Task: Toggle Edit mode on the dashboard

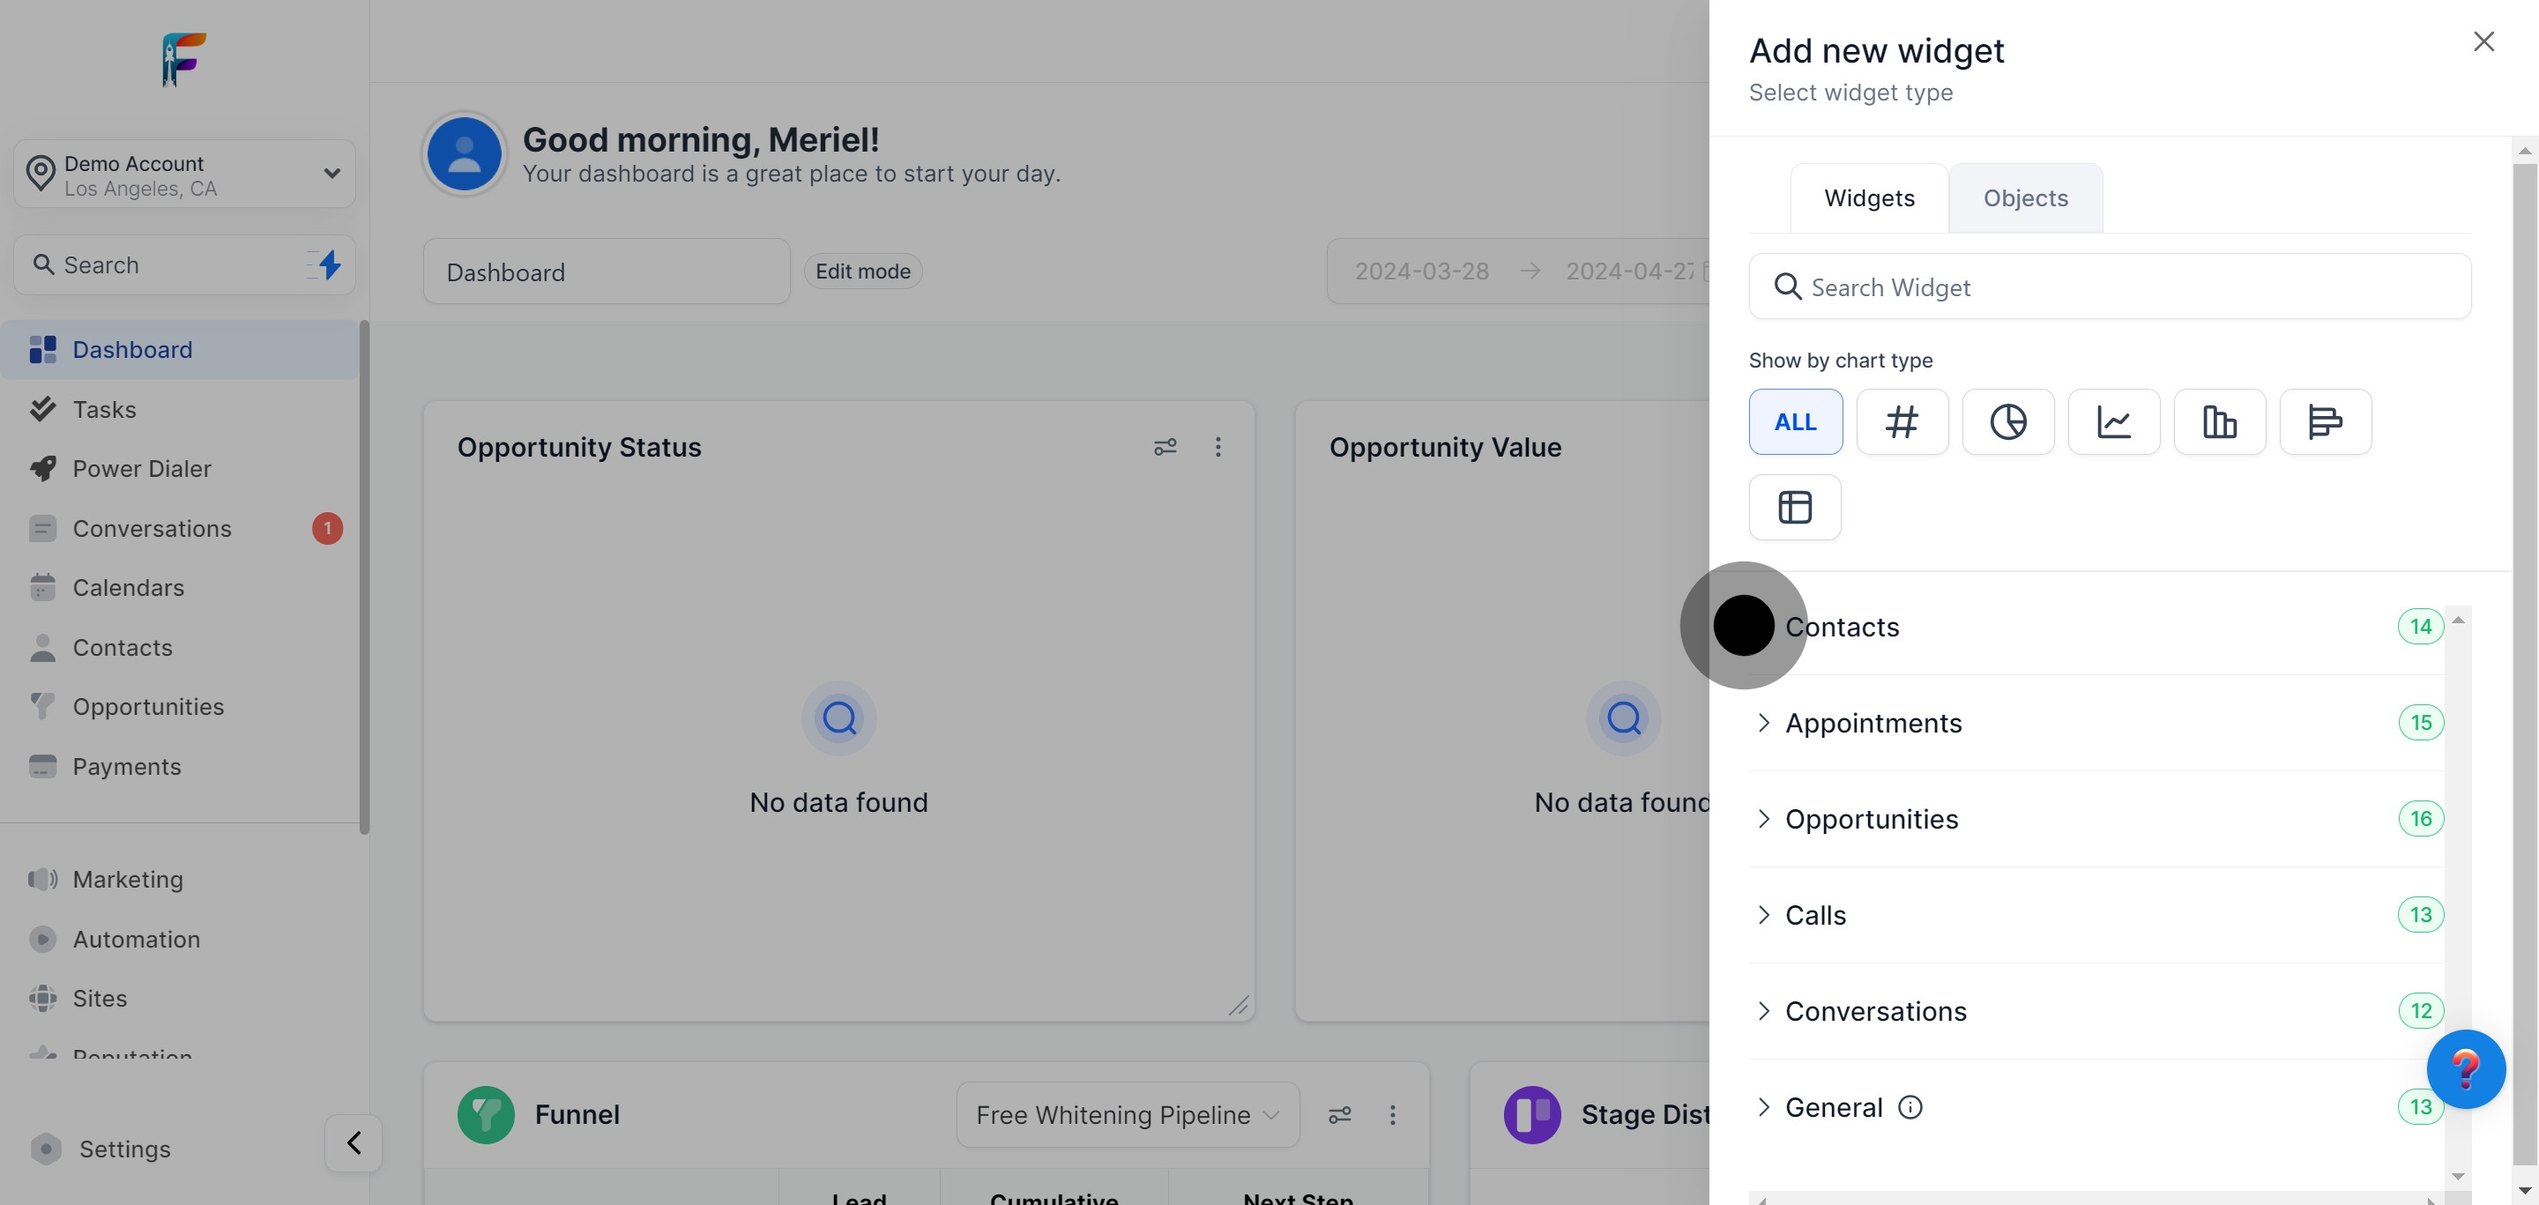Action: [862, 271]
